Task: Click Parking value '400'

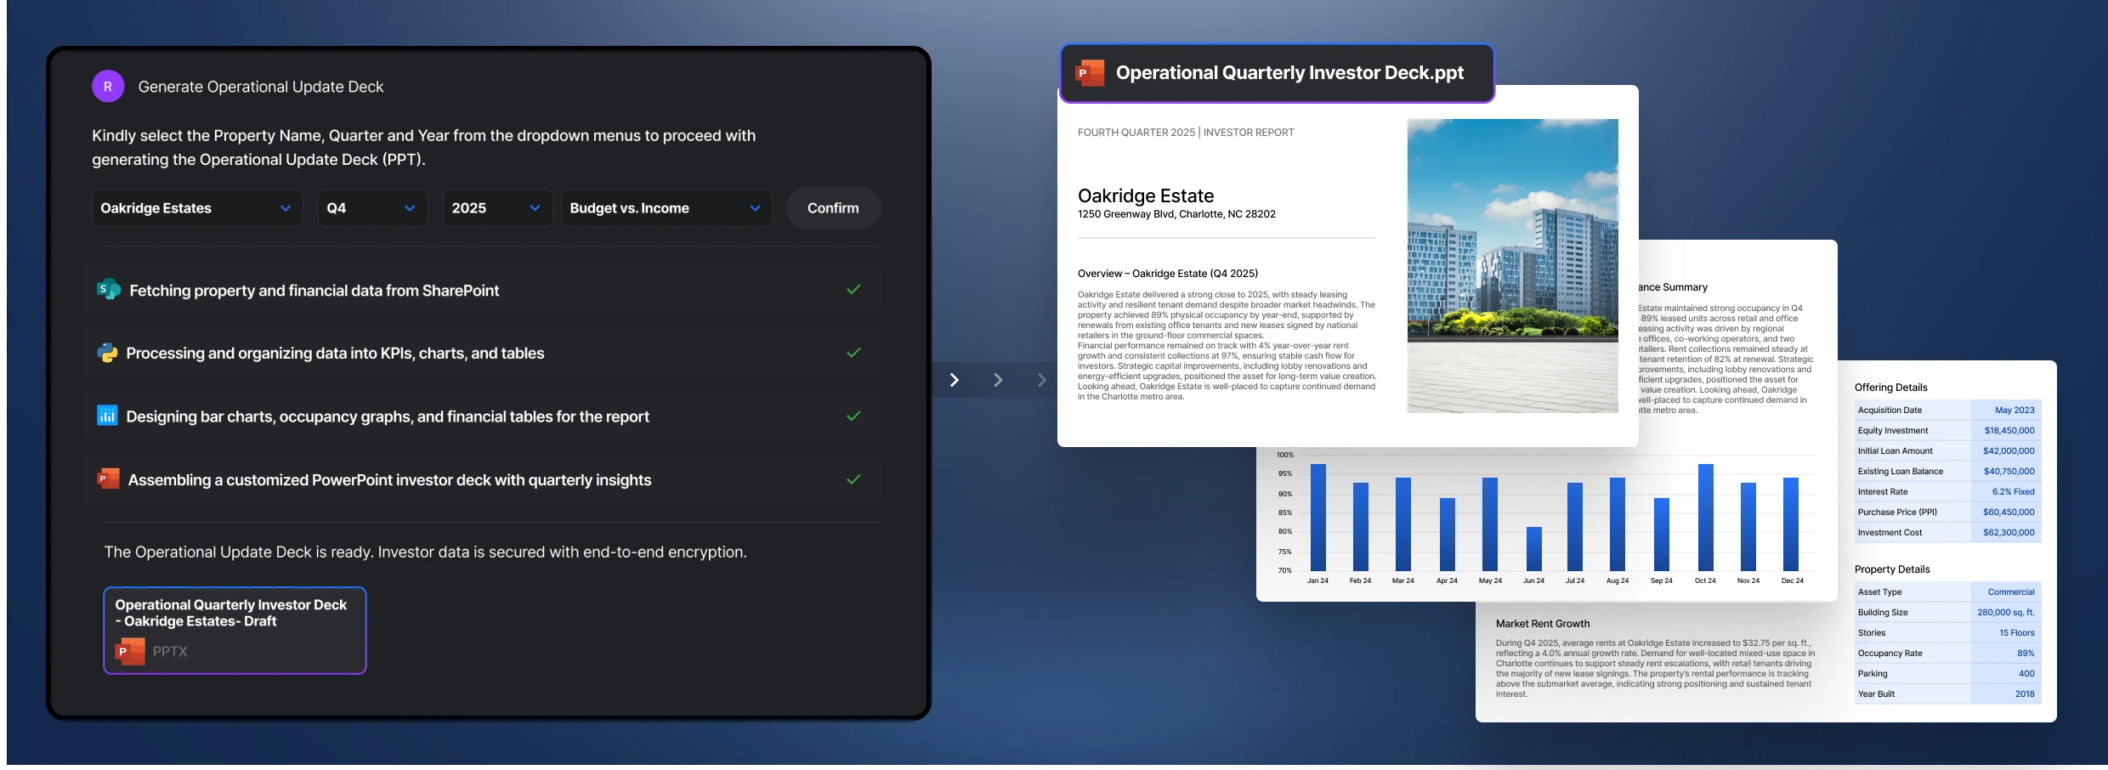Action: tap(2026, 674)
